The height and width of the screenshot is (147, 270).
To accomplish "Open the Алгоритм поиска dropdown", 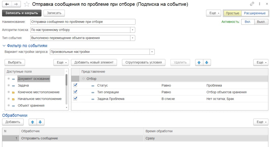I will 133,30.
